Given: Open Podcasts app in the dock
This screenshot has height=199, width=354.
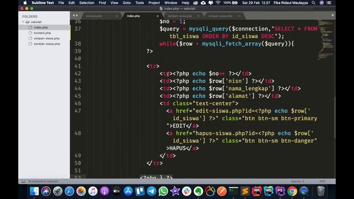Looking at the screenshot, I should click(105, 191).
